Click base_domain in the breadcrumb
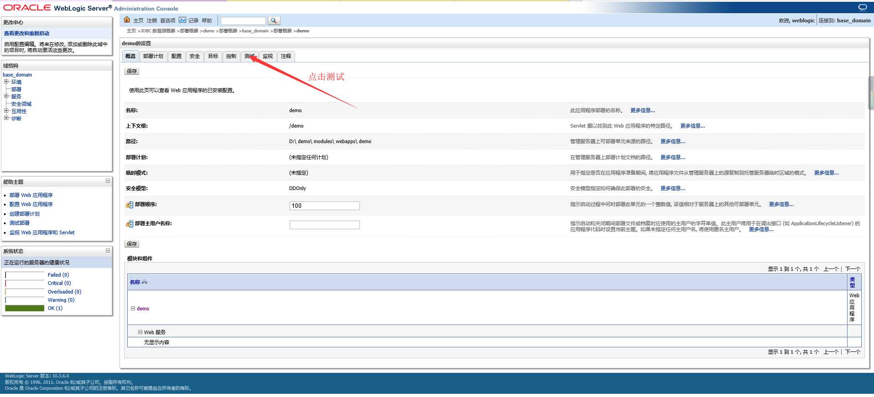This screenshot has width=874, height=397. 255,31
